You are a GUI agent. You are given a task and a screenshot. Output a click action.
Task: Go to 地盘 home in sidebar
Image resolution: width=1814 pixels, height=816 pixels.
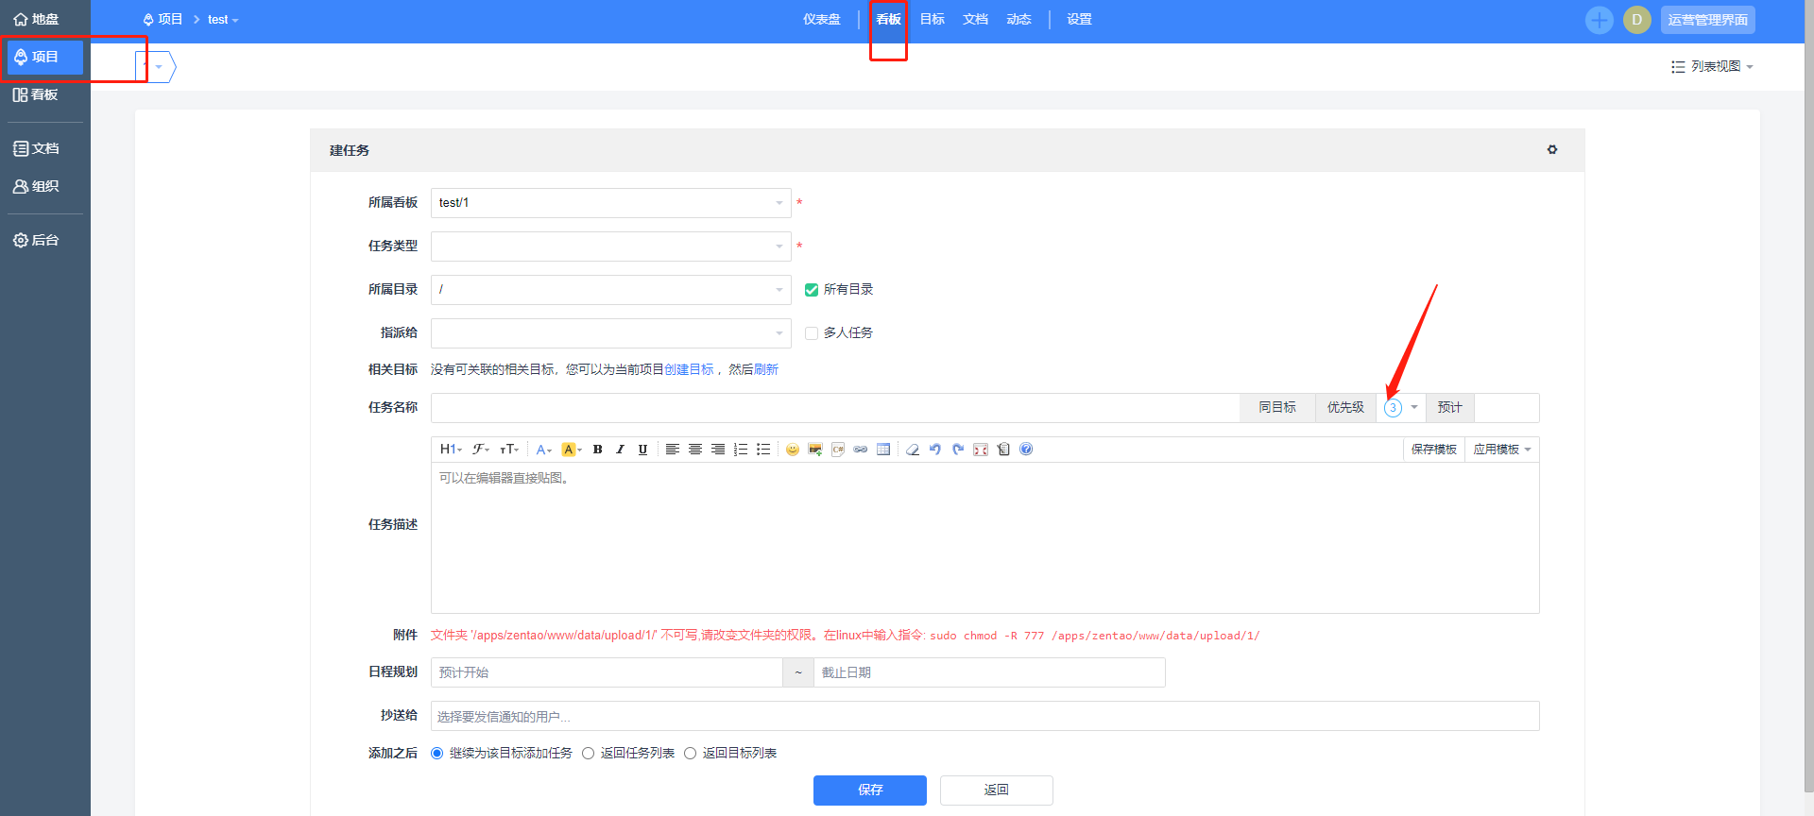click(37, 19)
